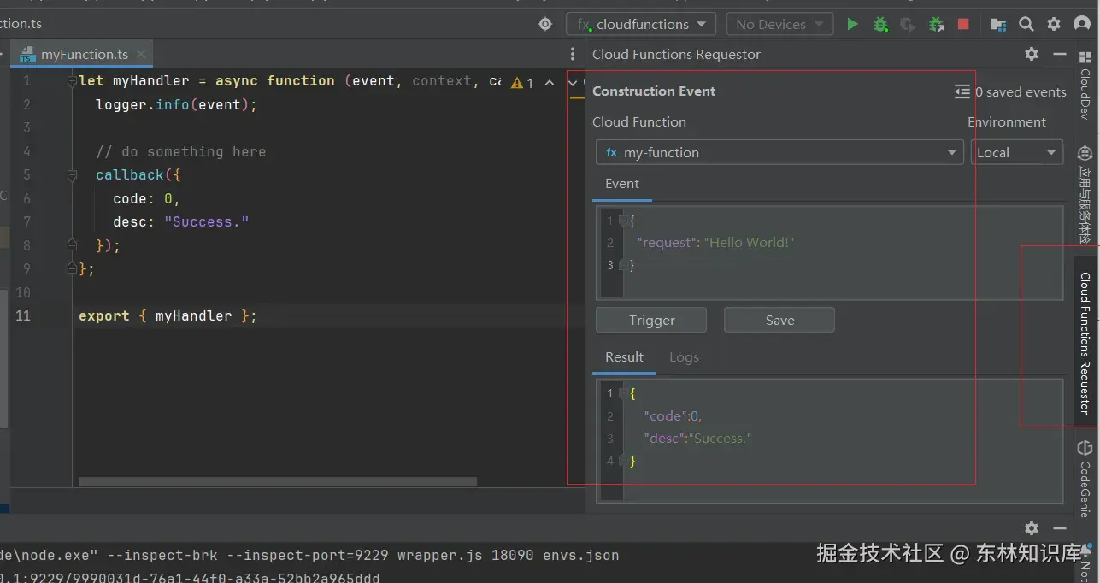Image resolution: width=1100 pixels, height=583 pixels.
Task: Switch to the Result tab
Action: click(x=624, y=357)
